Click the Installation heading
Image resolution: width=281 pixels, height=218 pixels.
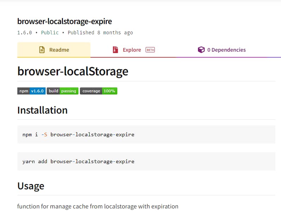[42, 110]
